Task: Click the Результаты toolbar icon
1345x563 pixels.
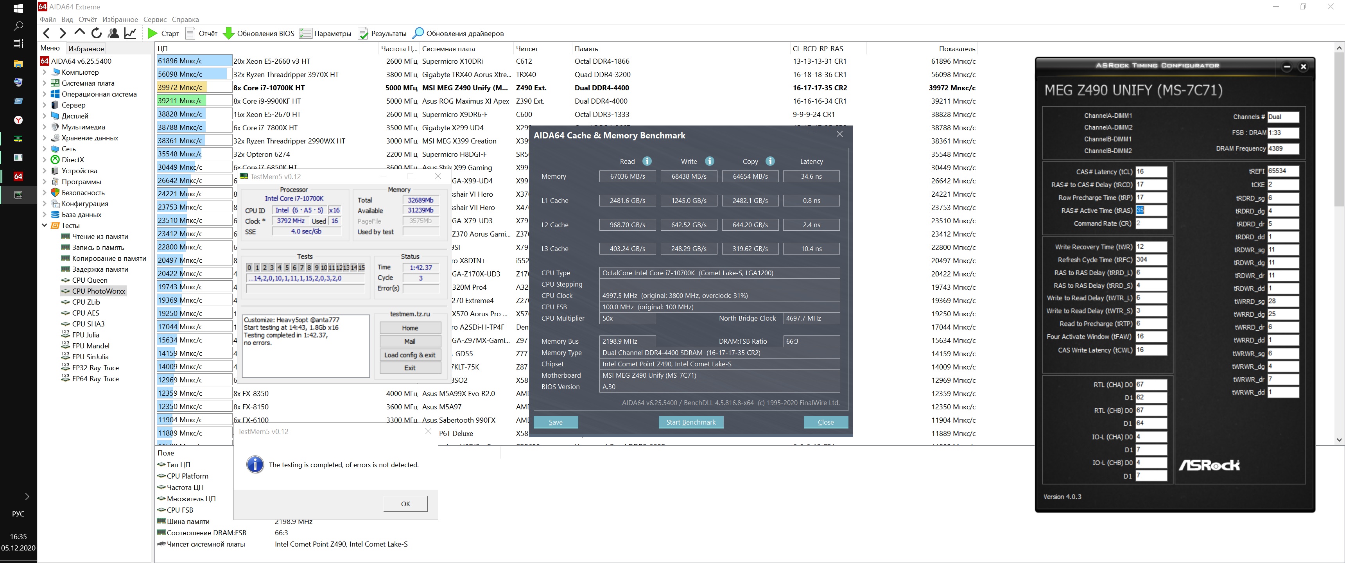Action: (363, 33)
